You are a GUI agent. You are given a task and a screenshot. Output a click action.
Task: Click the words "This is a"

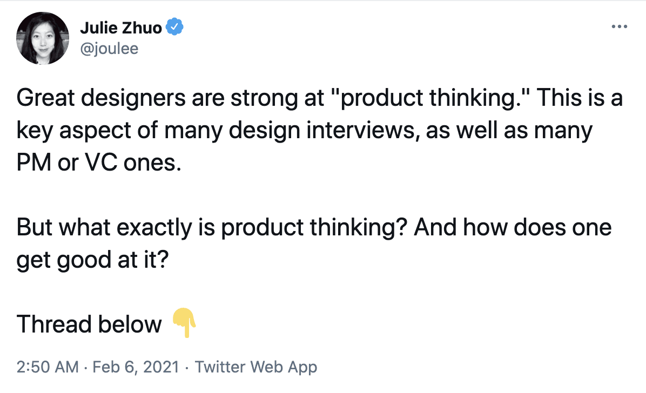pyautogui.click(x=580, y=98)
